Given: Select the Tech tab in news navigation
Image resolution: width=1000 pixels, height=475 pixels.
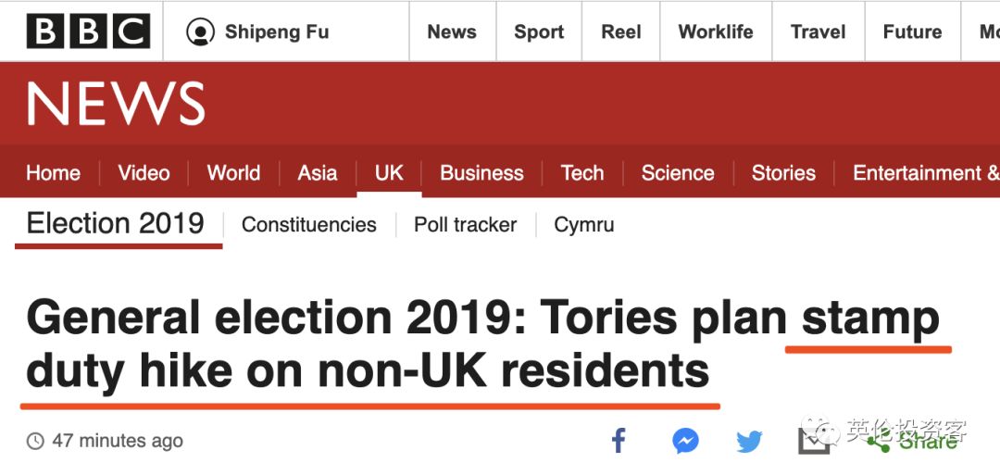Looking at the screenshot, I should tap(582, 173).
